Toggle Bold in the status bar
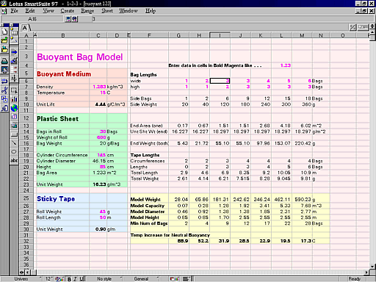 69,279
